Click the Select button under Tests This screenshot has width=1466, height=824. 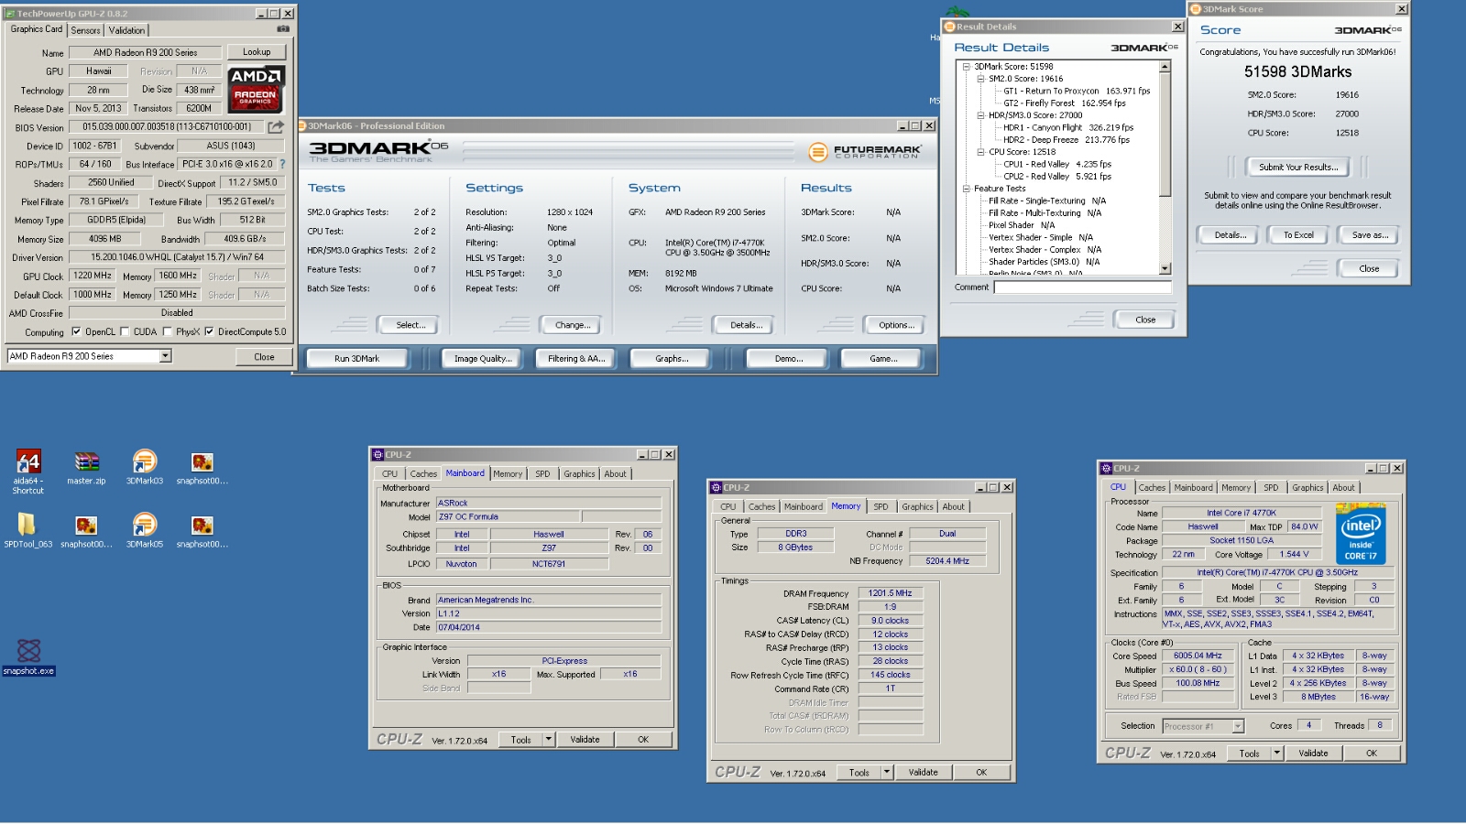pyautogui.click(x=410, y=325)
